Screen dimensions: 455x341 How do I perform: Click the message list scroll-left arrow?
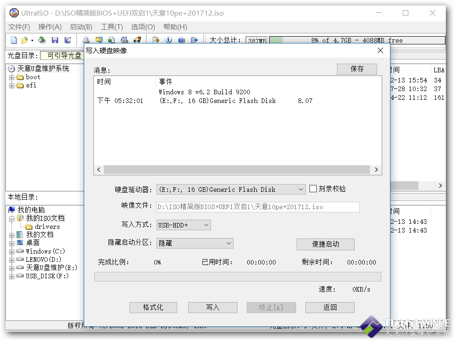click(99, 169)
